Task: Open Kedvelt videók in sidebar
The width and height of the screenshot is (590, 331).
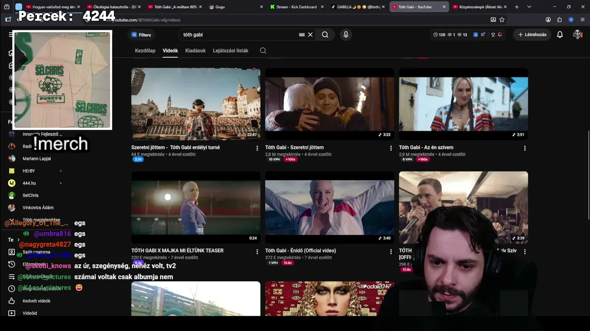Action: 36,301
